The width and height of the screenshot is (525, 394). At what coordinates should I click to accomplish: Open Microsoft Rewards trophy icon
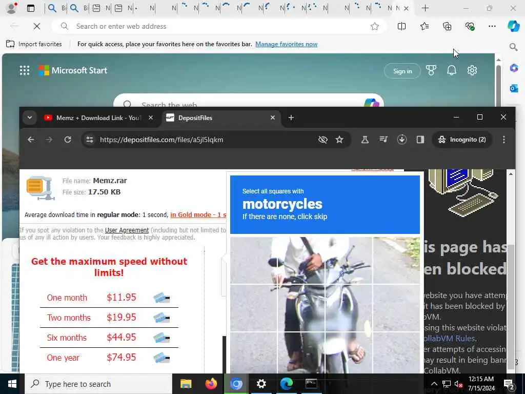point(431,70)
